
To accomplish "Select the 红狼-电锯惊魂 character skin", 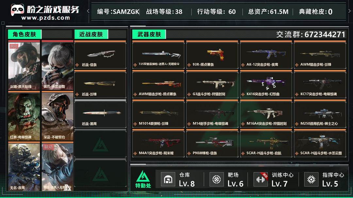I will 24,117.
